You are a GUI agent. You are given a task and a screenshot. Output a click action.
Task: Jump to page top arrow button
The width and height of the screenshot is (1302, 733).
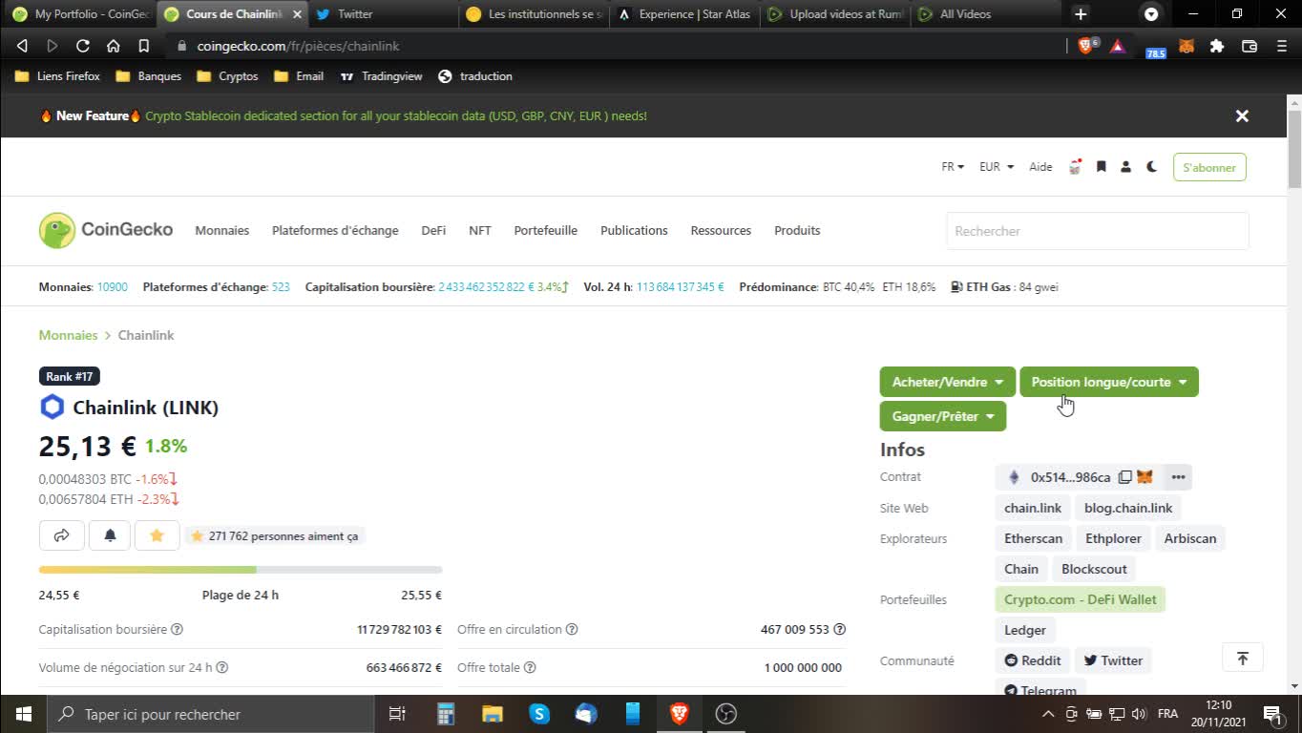point(1243,658)
